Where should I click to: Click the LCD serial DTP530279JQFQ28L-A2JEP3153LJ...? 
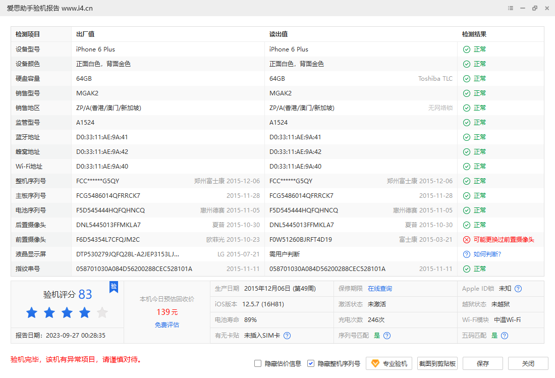(128, 254)
